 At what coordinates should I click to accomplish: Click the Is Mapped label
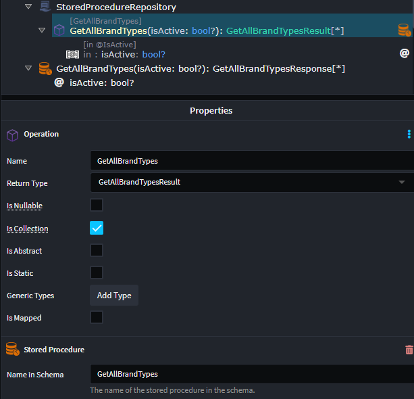(x=24, y=318)
